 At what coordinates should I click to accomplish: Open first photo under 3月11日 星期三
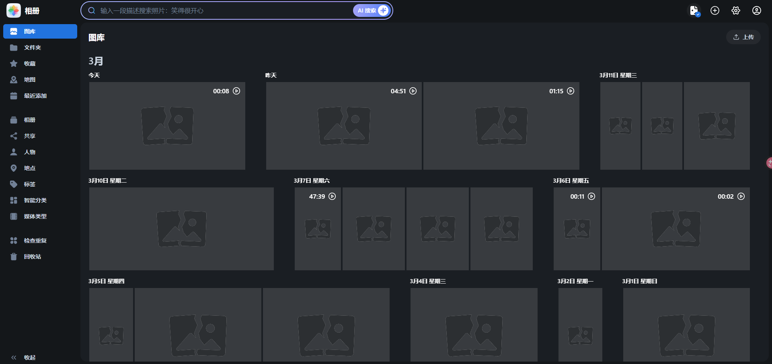[x=620, y=126]
